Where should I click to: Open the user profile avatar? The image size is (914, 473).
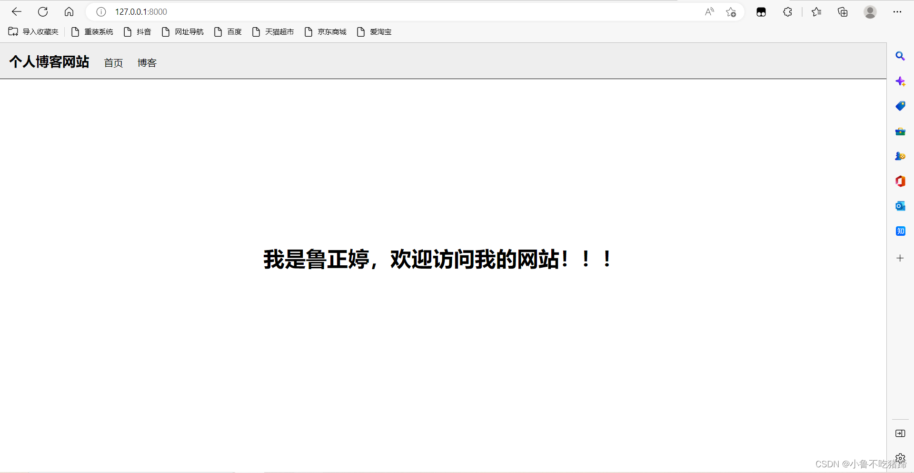pyautogui.click(x=870, y=12)
